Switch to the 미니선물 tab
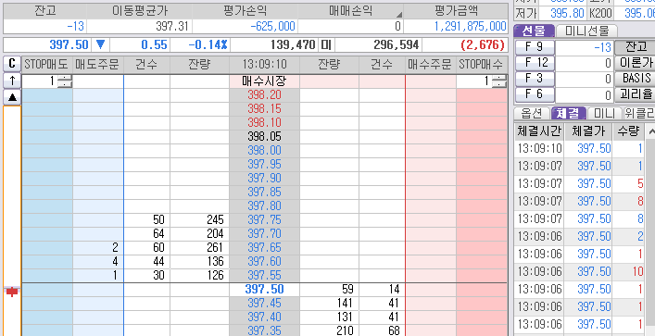This screenshot has width=655, height=336. click(x=587, y=31)
